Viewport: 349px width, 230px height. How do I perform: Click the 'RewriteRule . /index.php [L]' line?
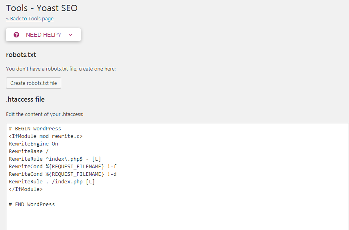pos(52,182)
